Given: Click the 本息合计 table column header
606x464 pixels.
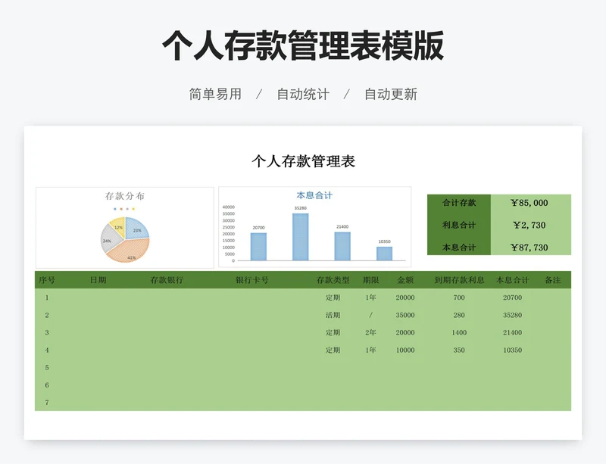Looking at the screenshot, I should (513, 280).
